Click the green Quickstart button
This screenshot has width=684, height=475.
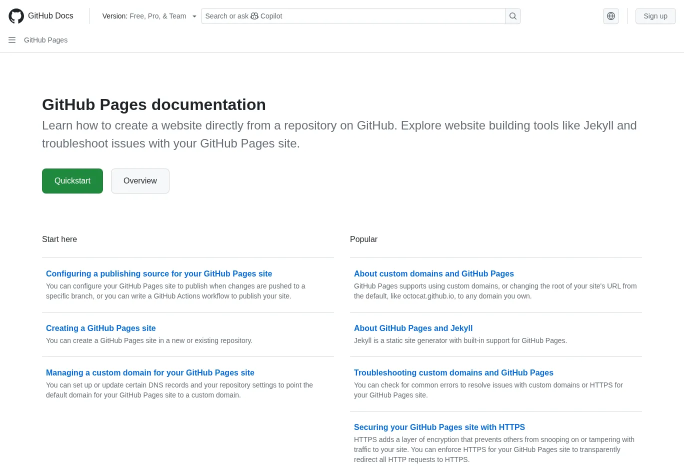click(72, 181)
